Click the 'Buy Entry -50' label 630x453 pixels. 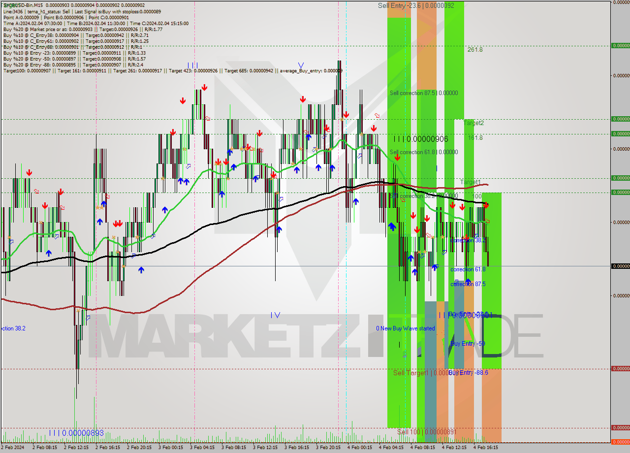pos(468,344)
